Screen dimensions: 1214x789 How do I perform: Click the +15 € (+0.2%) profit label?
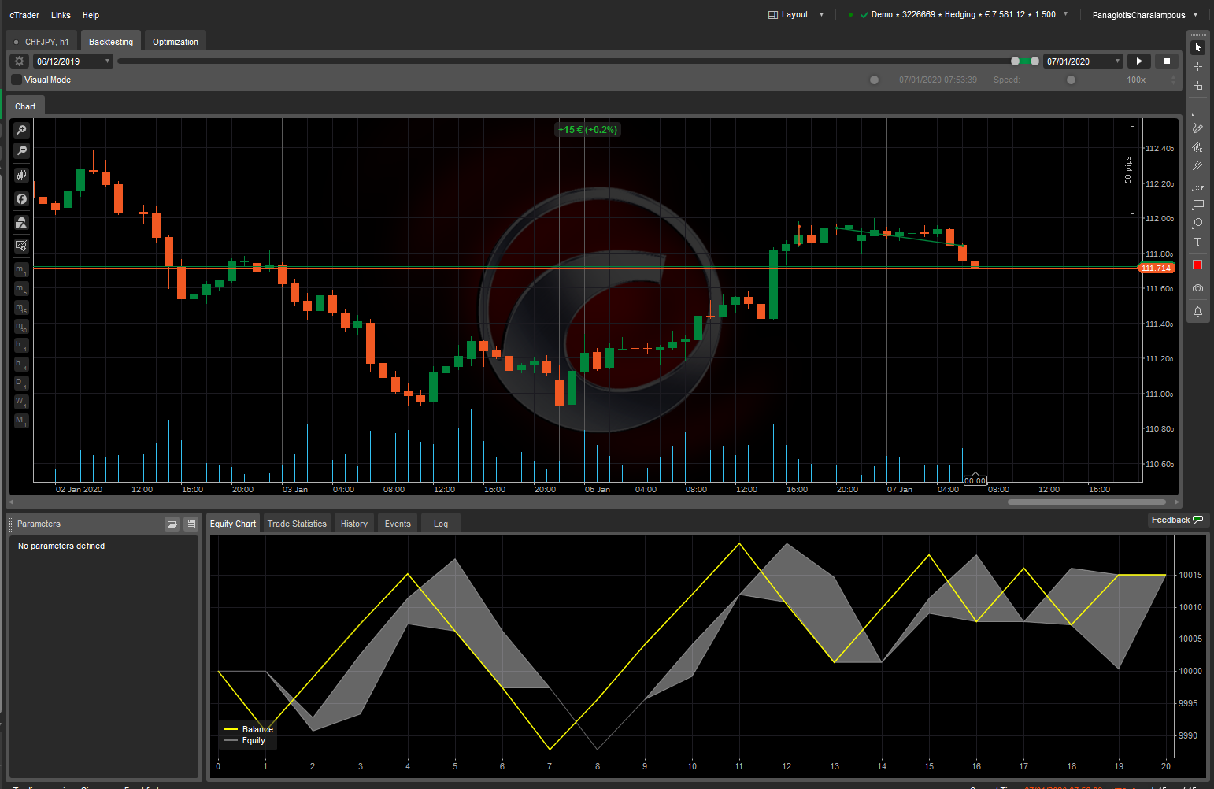tap(588, 130)
